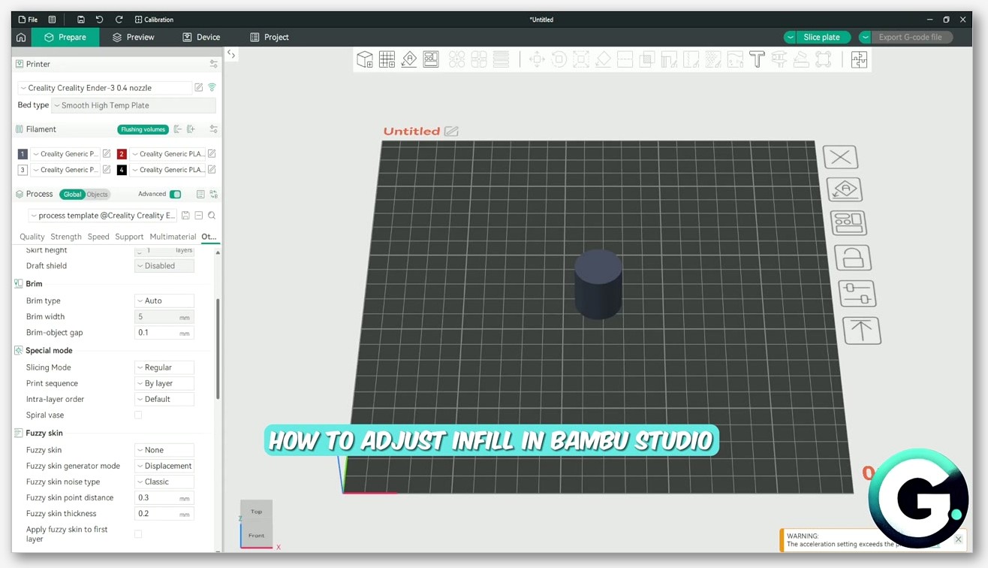This screenshot has width=988, height=568.
Task: Redo the last action
Action: pos(119,20)
